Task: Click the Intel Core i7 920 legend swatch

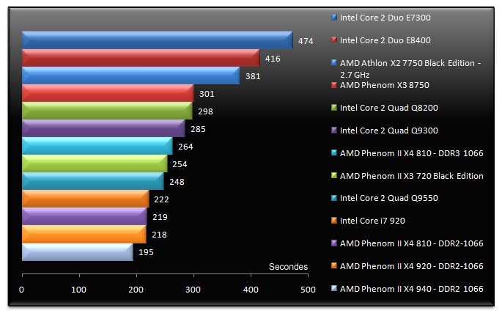Action: click(334, 220)
